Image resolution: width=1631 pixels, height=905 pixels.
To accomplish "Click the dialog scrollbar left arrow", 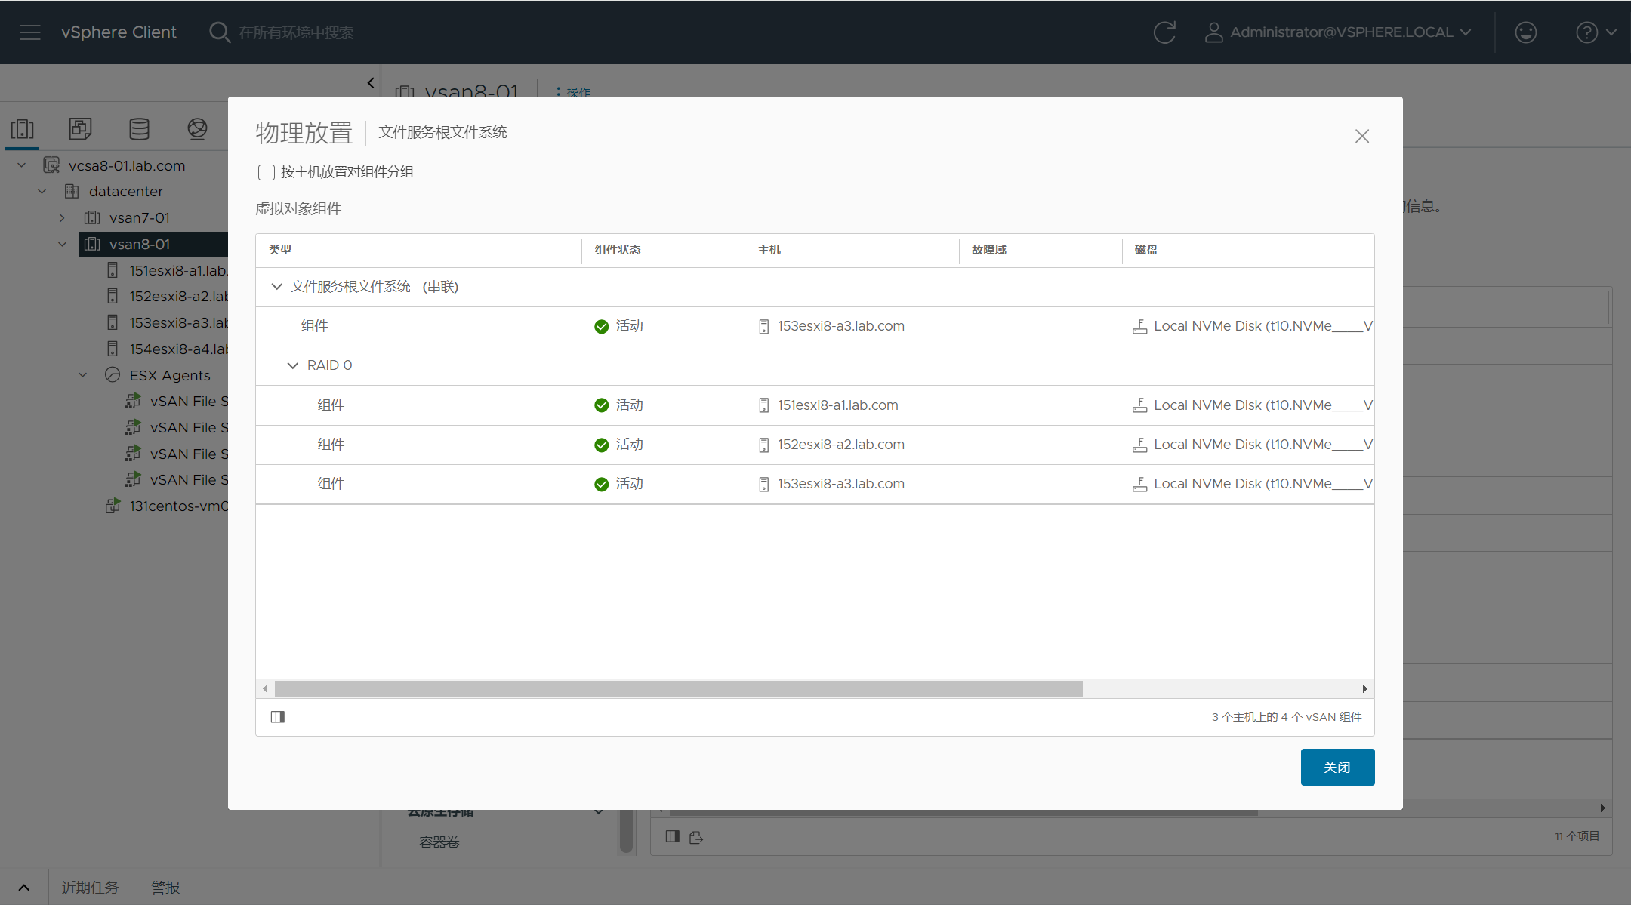I will [265, 688].
